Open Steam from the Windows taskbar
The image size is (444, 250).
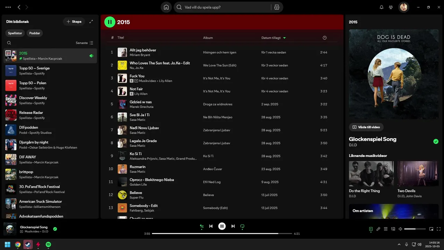[28, 244]
